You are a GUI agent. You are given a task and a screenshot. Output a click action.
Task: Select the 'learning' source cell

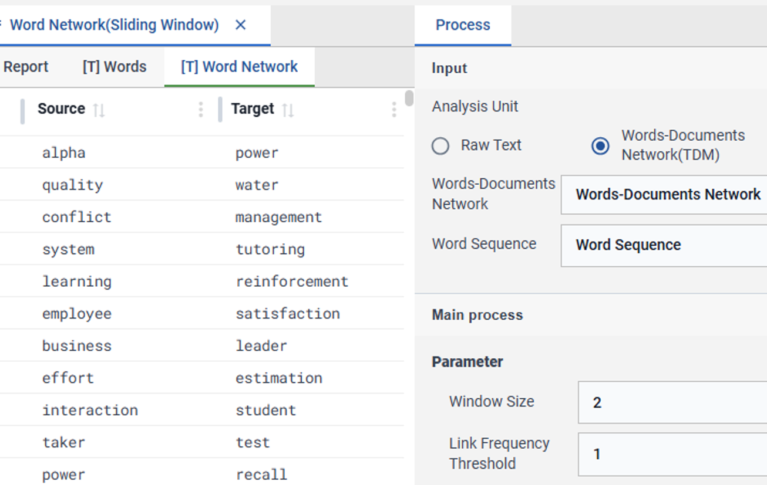(x=77, y=281)
